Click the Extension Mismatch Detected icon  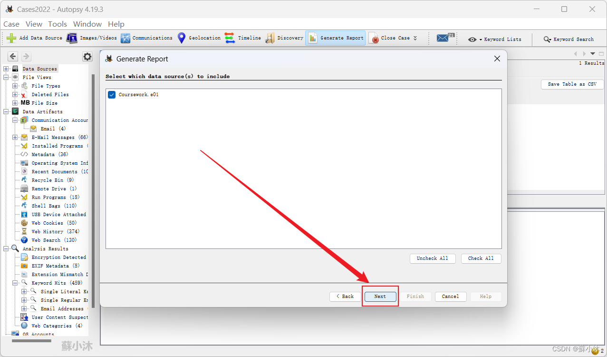tap(24, 275)
